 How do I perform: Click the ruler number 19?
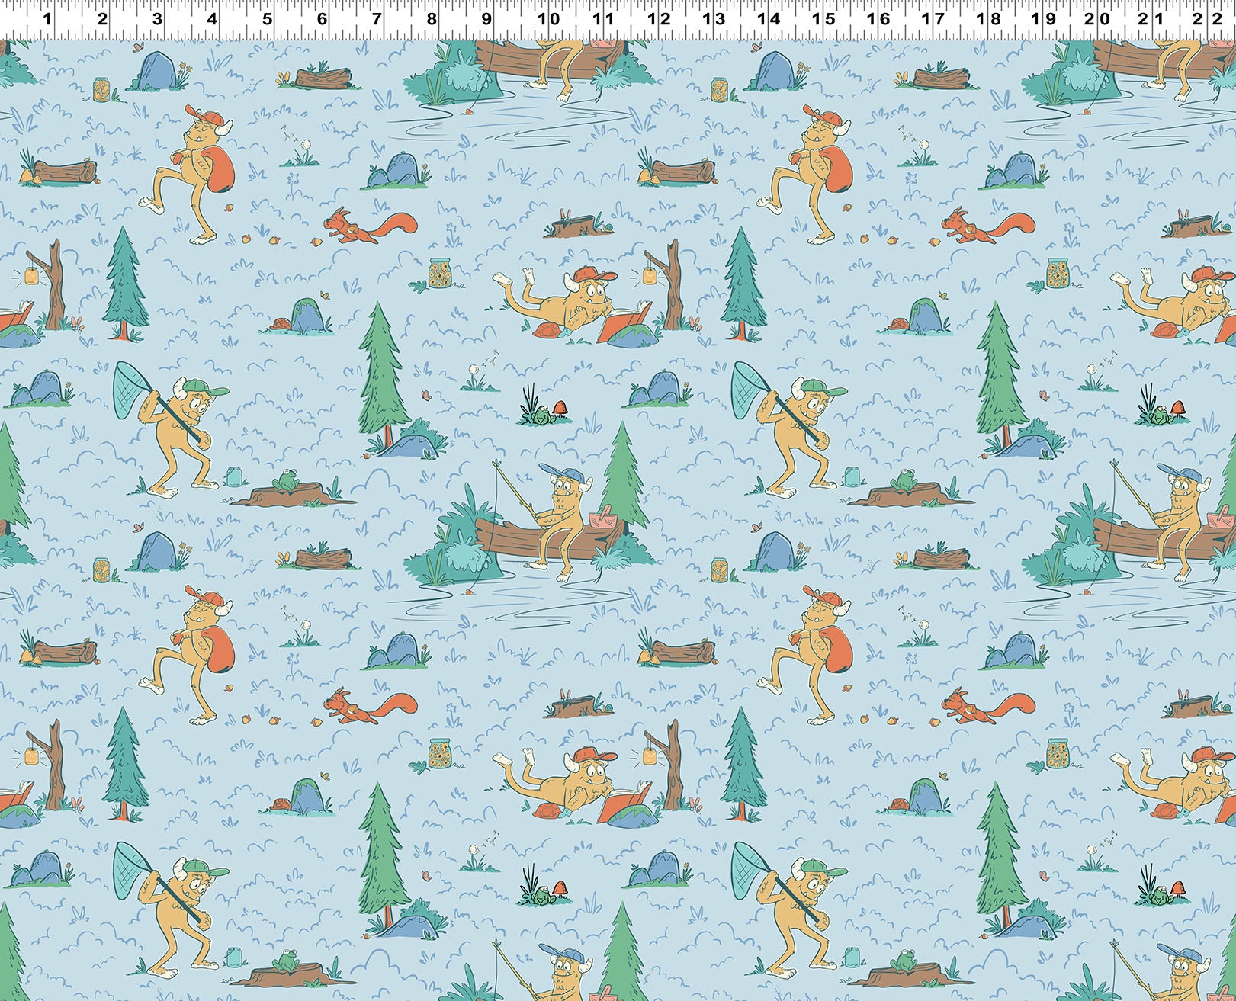[x=1048, y=18]
